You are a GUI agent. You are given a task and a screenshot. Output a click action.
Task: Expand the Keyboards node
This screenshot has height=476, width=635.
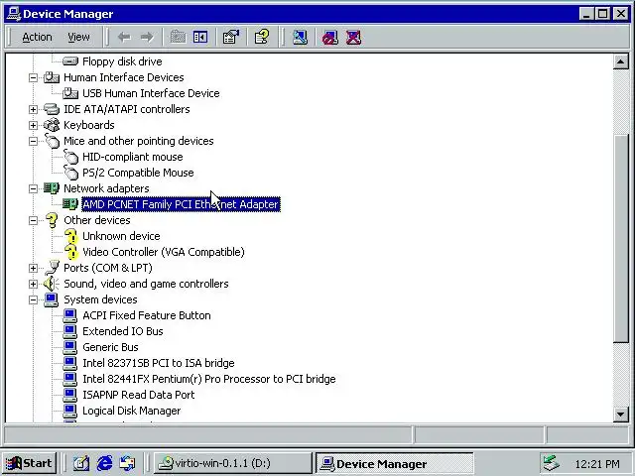(x=33, y=125)
